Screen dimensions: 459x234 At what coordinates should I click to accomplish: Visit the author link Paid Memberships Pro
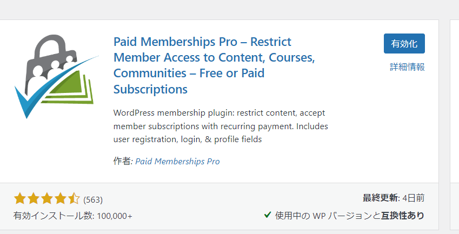[177, 161]
